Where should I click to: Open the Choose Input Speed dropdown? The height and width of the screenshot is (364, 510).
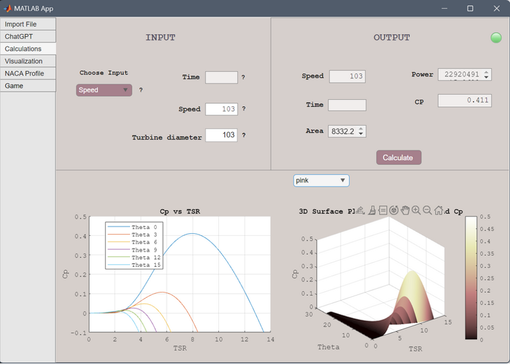[x=104, y=90]
